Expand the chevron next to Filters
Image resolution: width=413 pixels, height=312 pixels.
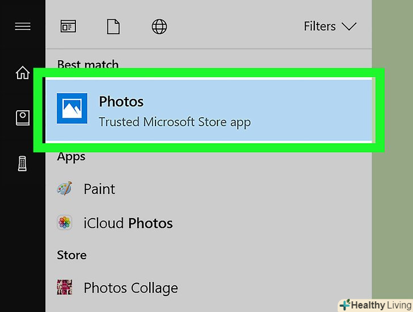(349, 27)
